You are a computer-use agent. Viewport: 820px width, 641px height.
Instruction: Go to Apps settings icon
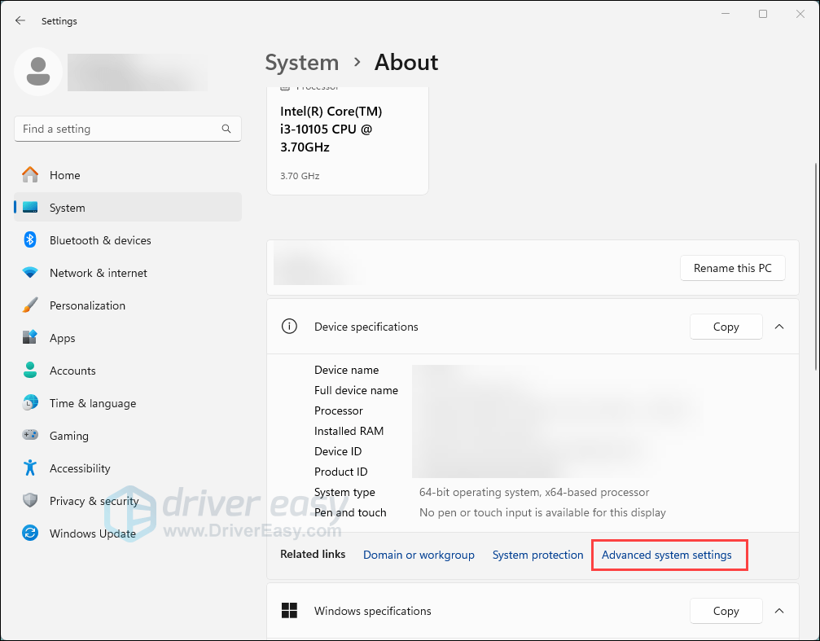click(x=30, y=338)
